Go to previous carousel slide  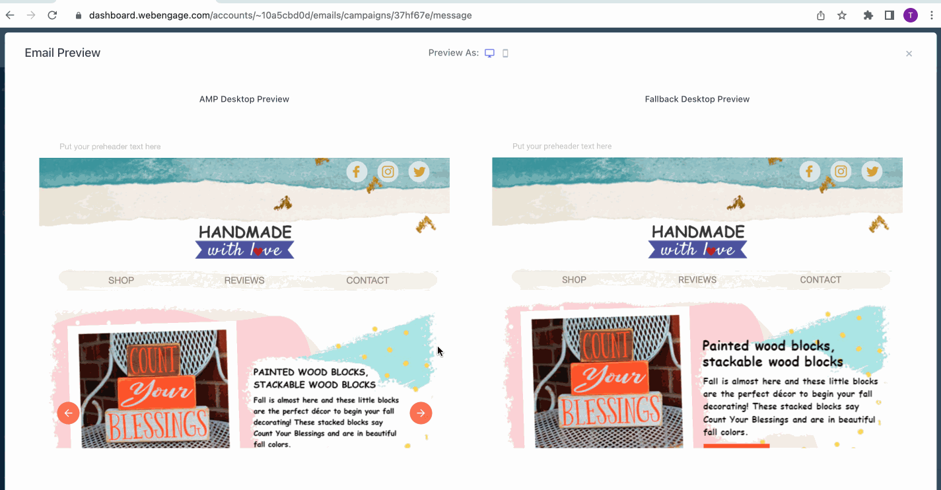click(x=68, y=413)
